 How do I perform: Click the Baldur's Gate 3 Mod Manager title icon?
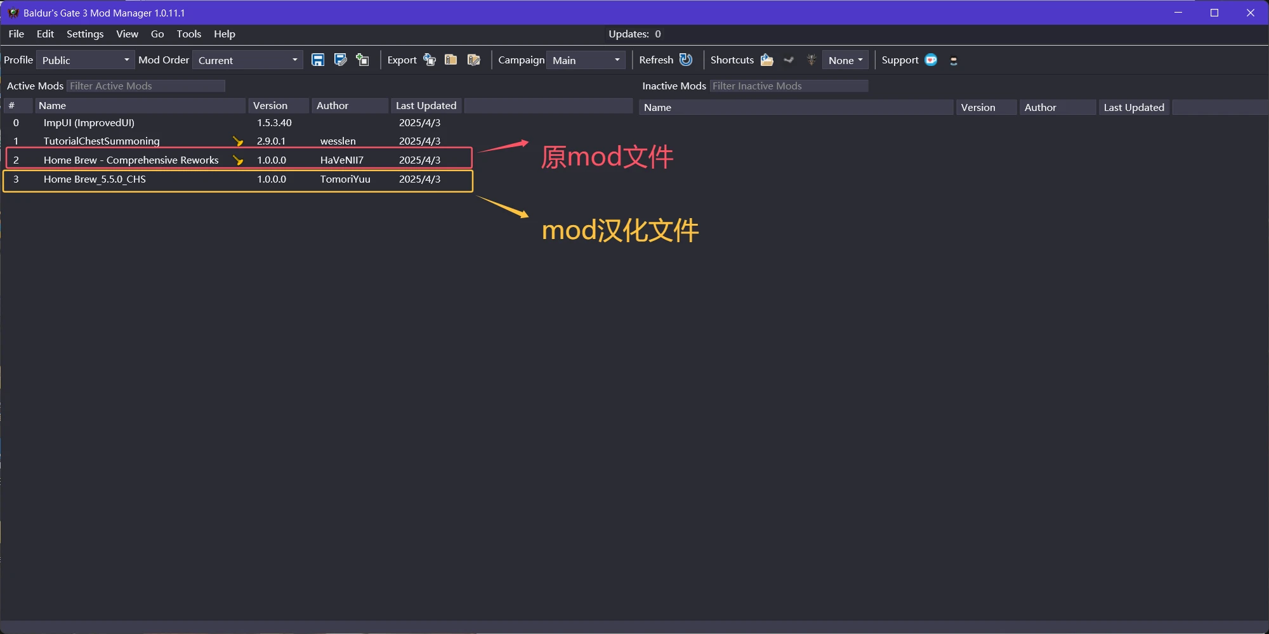[13, 13]
